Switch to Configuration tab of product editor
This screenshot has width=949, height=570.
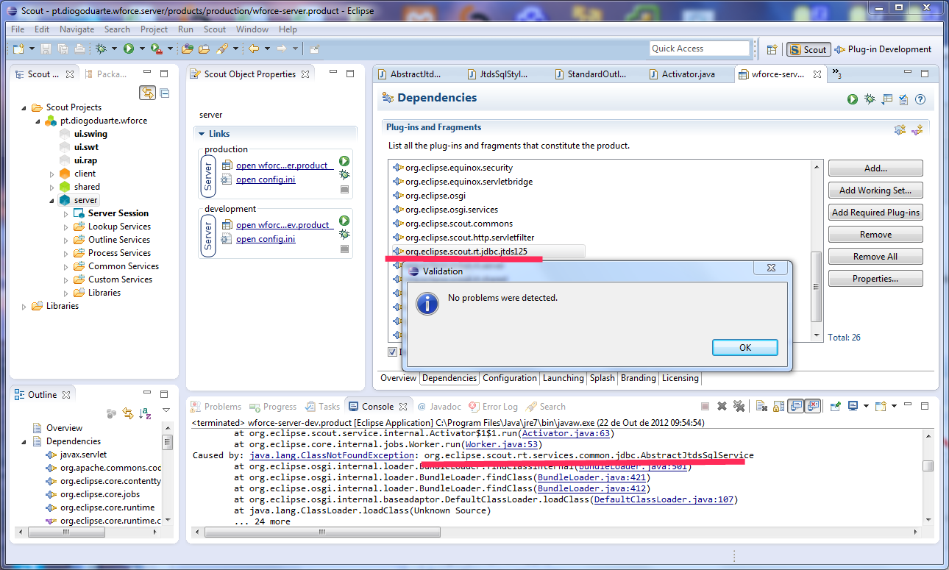click(510, 378)
